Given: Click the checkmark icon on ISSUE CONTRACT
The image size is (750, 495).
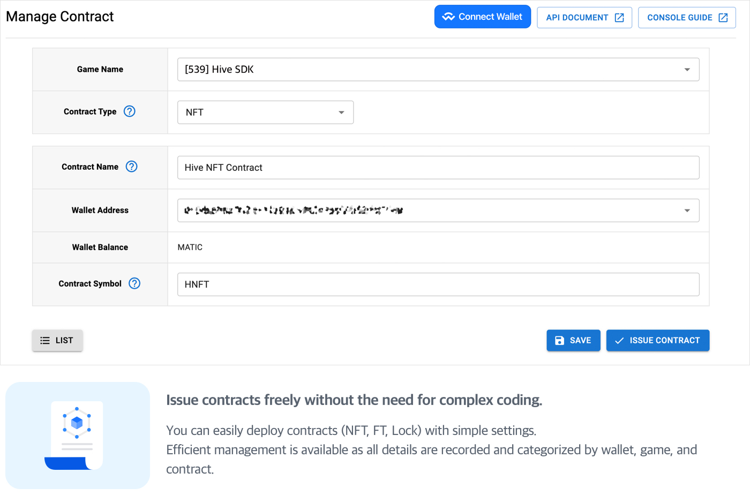Looking at the screenshot, I should [619, 341].
